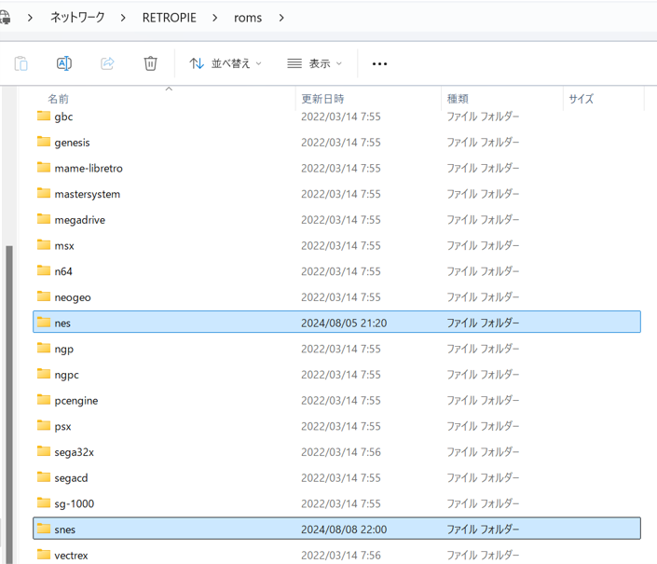Select the vectrex folder icon
Screen dimensions: 657x564
(44, 555)
